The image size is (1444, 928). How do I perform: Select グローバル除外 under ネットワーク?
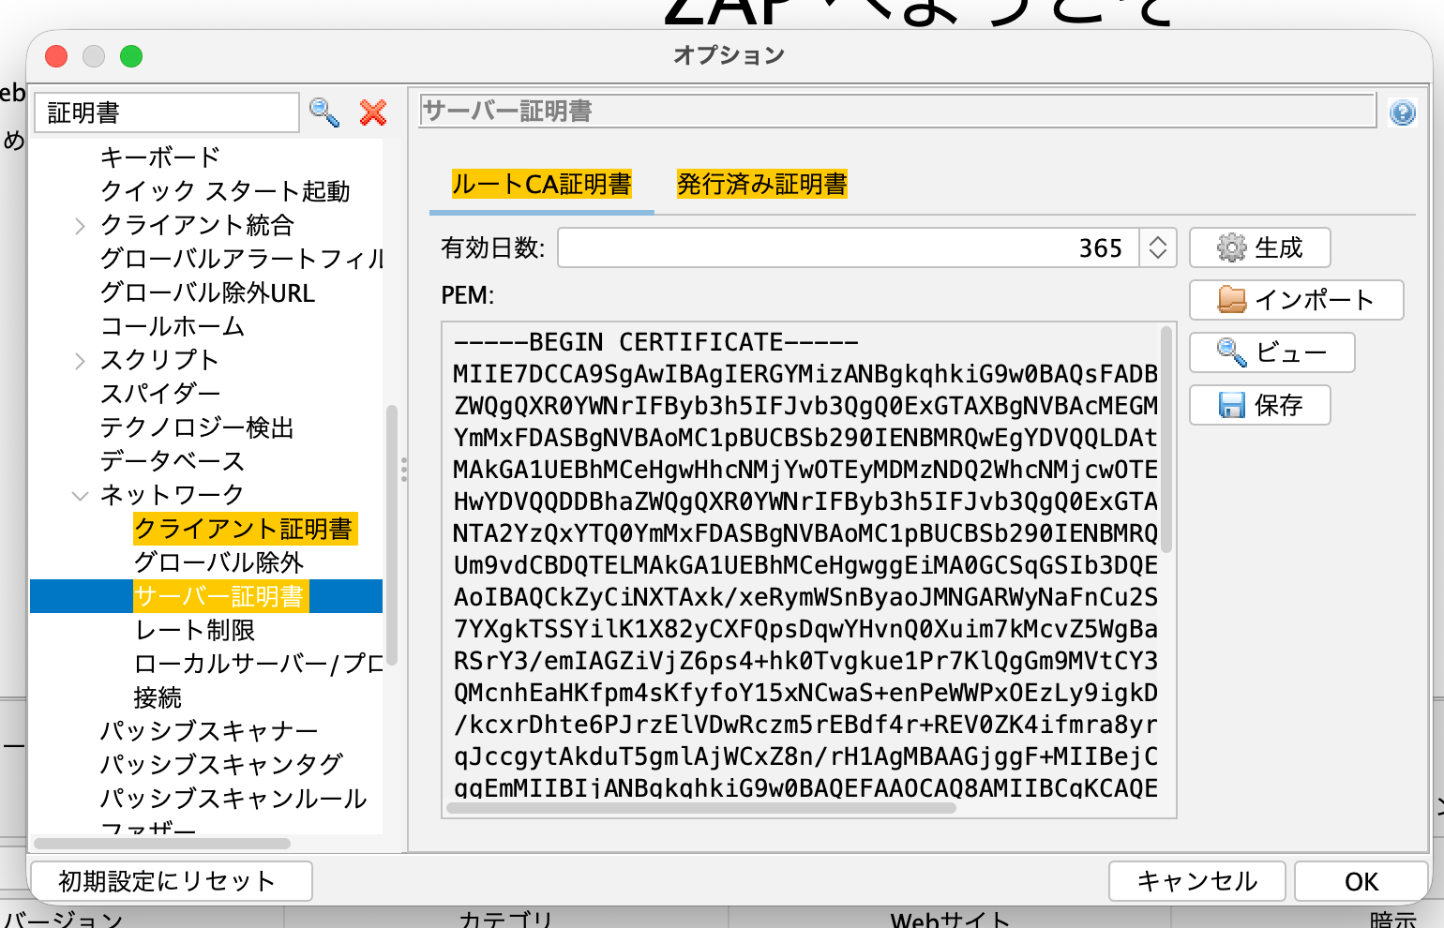pyautogui.click(x=219, y=562)
